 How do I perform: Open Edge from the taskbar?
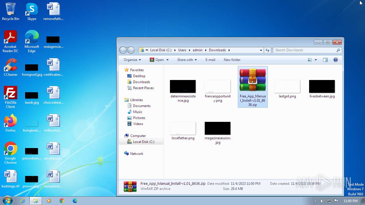pos(75,201)
